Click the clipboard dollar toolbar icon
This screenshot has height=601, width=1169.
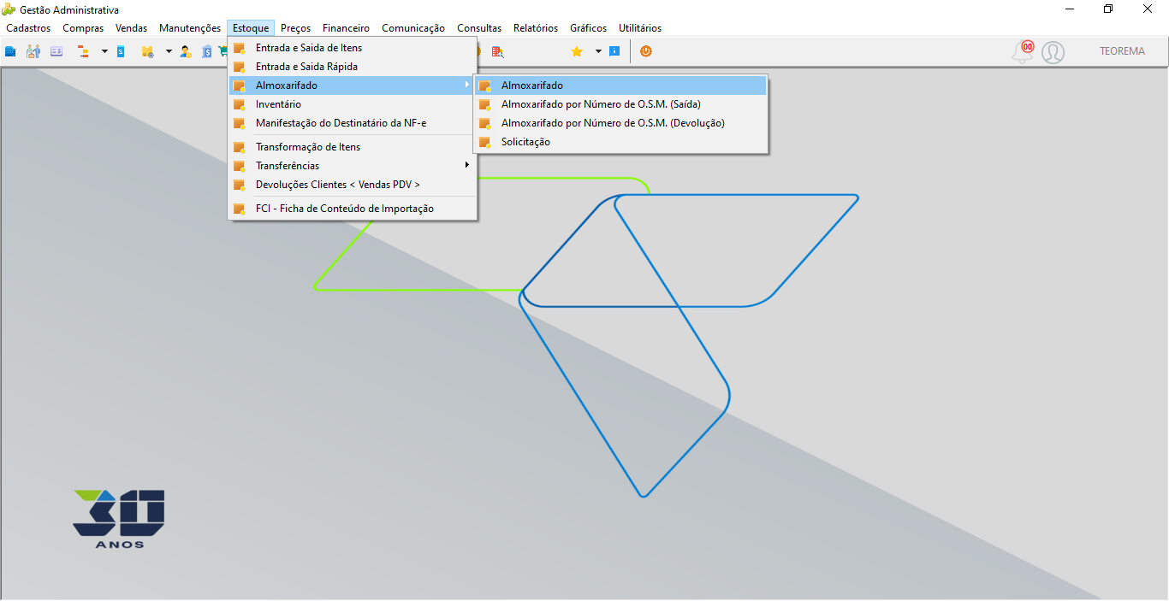coord(207,51)
